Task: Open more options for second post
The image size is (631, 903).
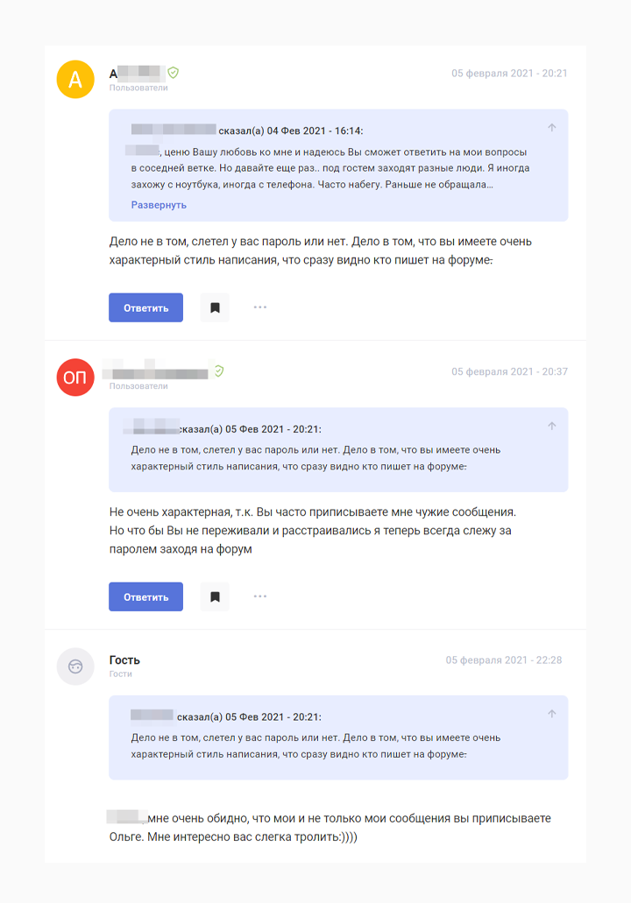Action: pos(260,596)
